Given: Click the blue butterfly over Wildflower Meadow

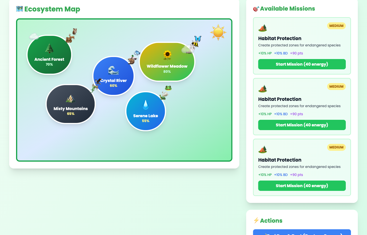Looking at the screenshot, I should tap(198, 39).
